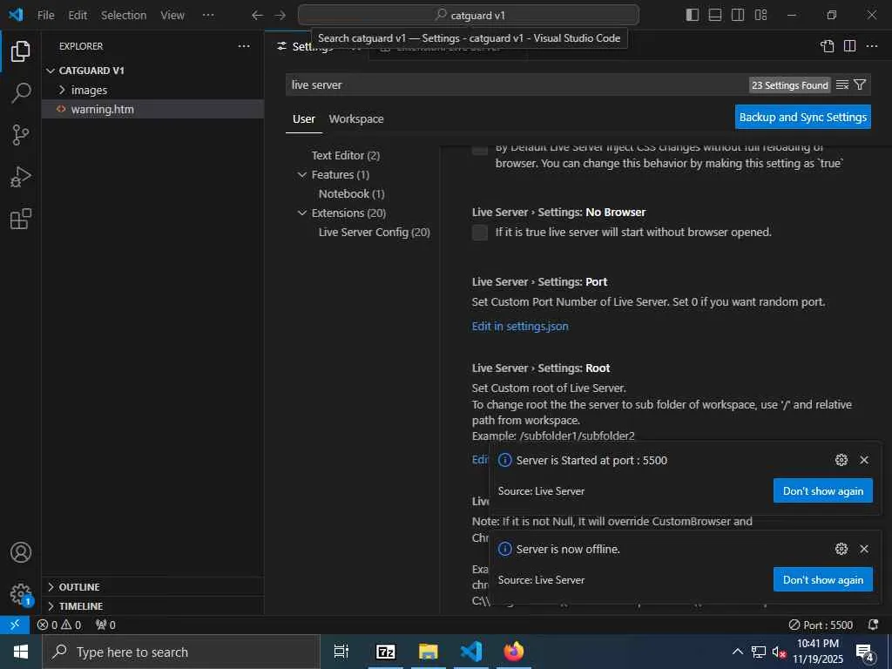Open the Selection menu
This screenshot has width=892, height=669.
tap(124, 16)
